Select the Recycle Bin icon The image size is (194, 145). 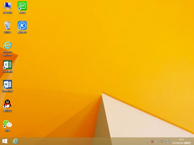coord(7,27)
